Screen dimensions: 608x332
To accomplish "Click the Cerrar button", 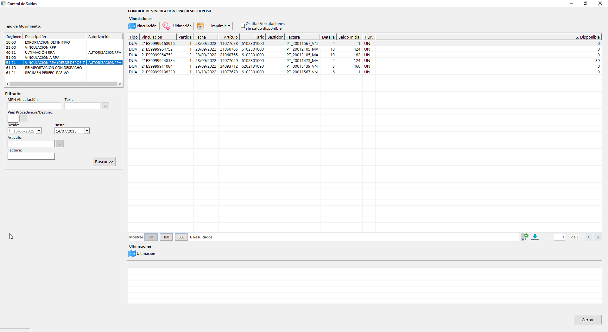I will click(x=587, y=320).
